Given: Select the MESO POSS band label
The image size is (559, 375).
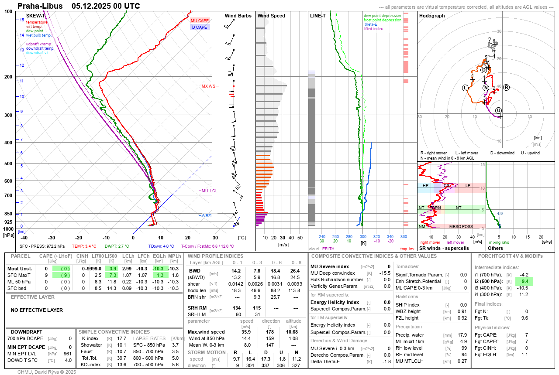Looking at the screenshot, I should [461, 227].
